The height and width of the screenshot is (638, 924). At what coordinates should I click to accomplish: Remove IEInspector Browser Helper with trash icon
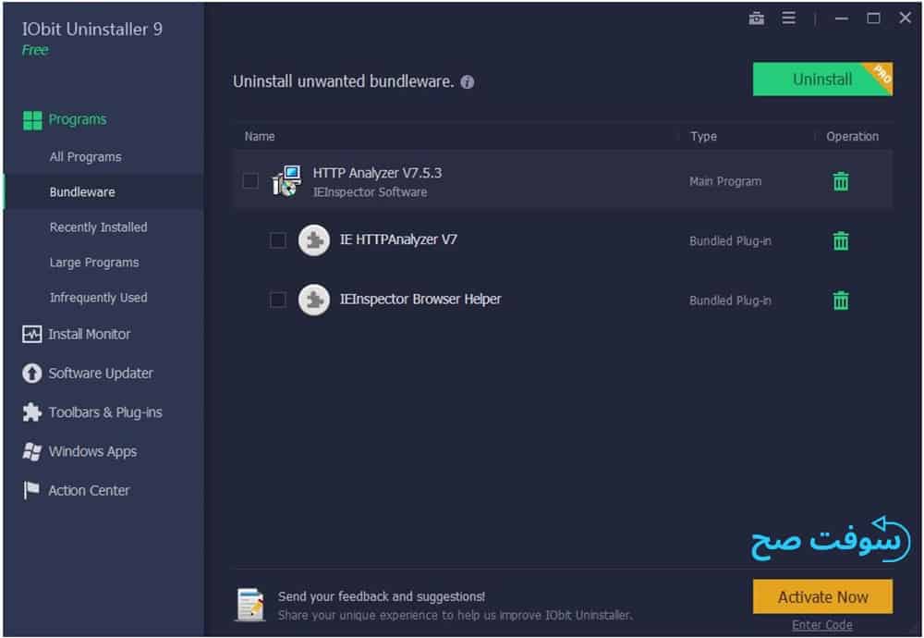point(841,301)
